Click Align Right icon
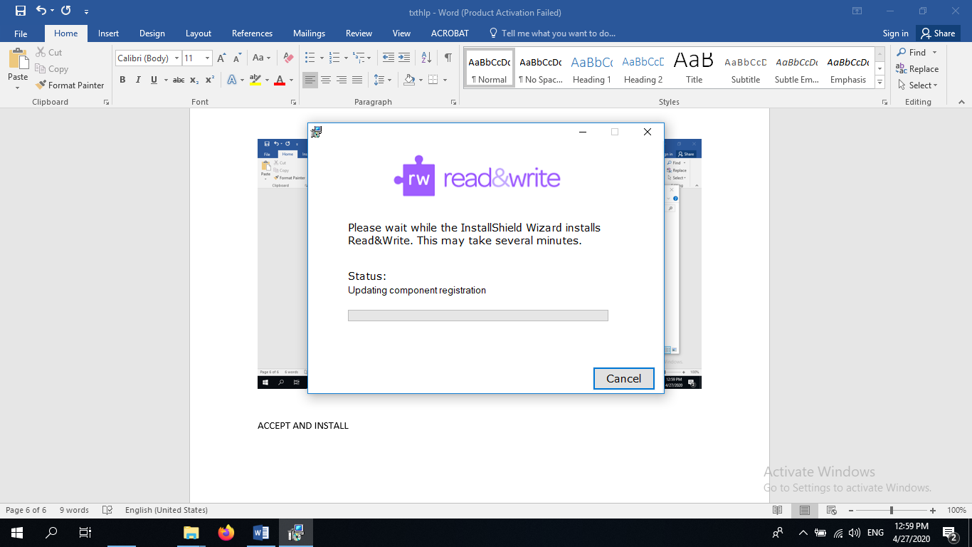 tap(342, 80)
